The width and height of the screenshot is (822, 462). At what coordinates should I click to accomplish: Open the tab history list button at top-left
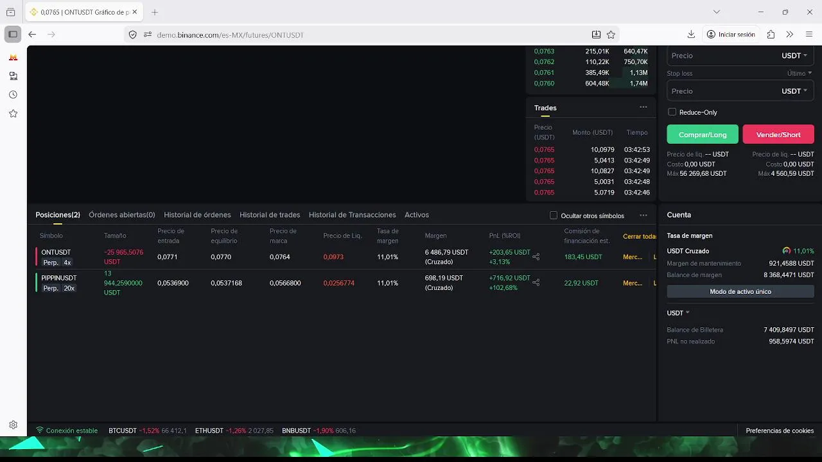click(10, 12)
